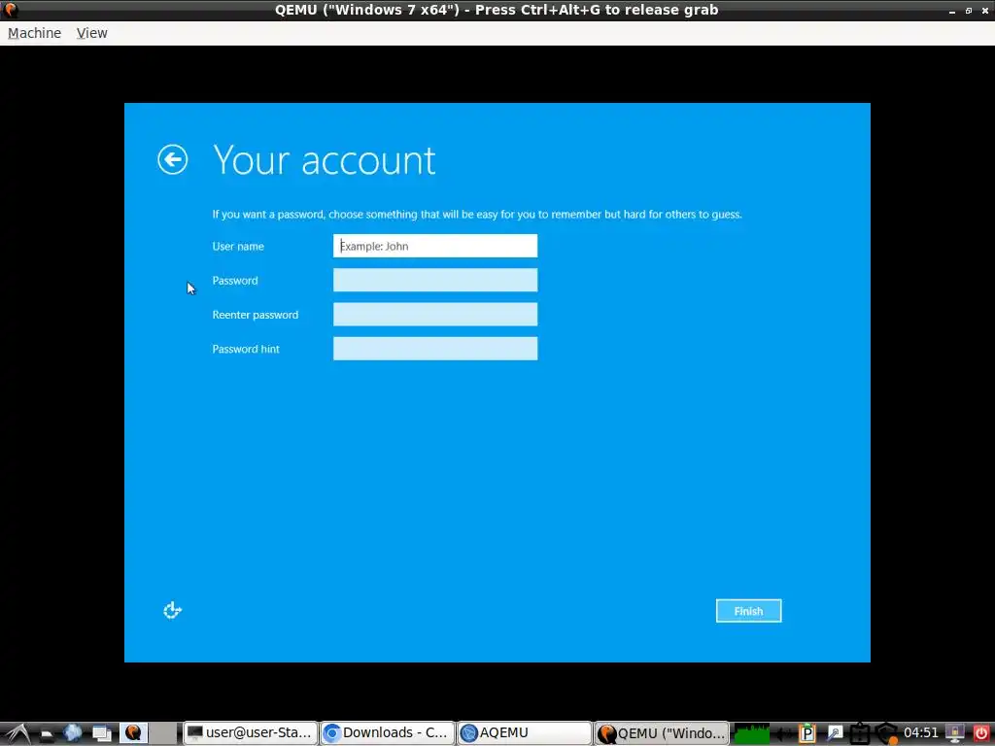This screenshot has height=746, width=995.
Task: Click the 04:51 clock
Action: [920, 733]
